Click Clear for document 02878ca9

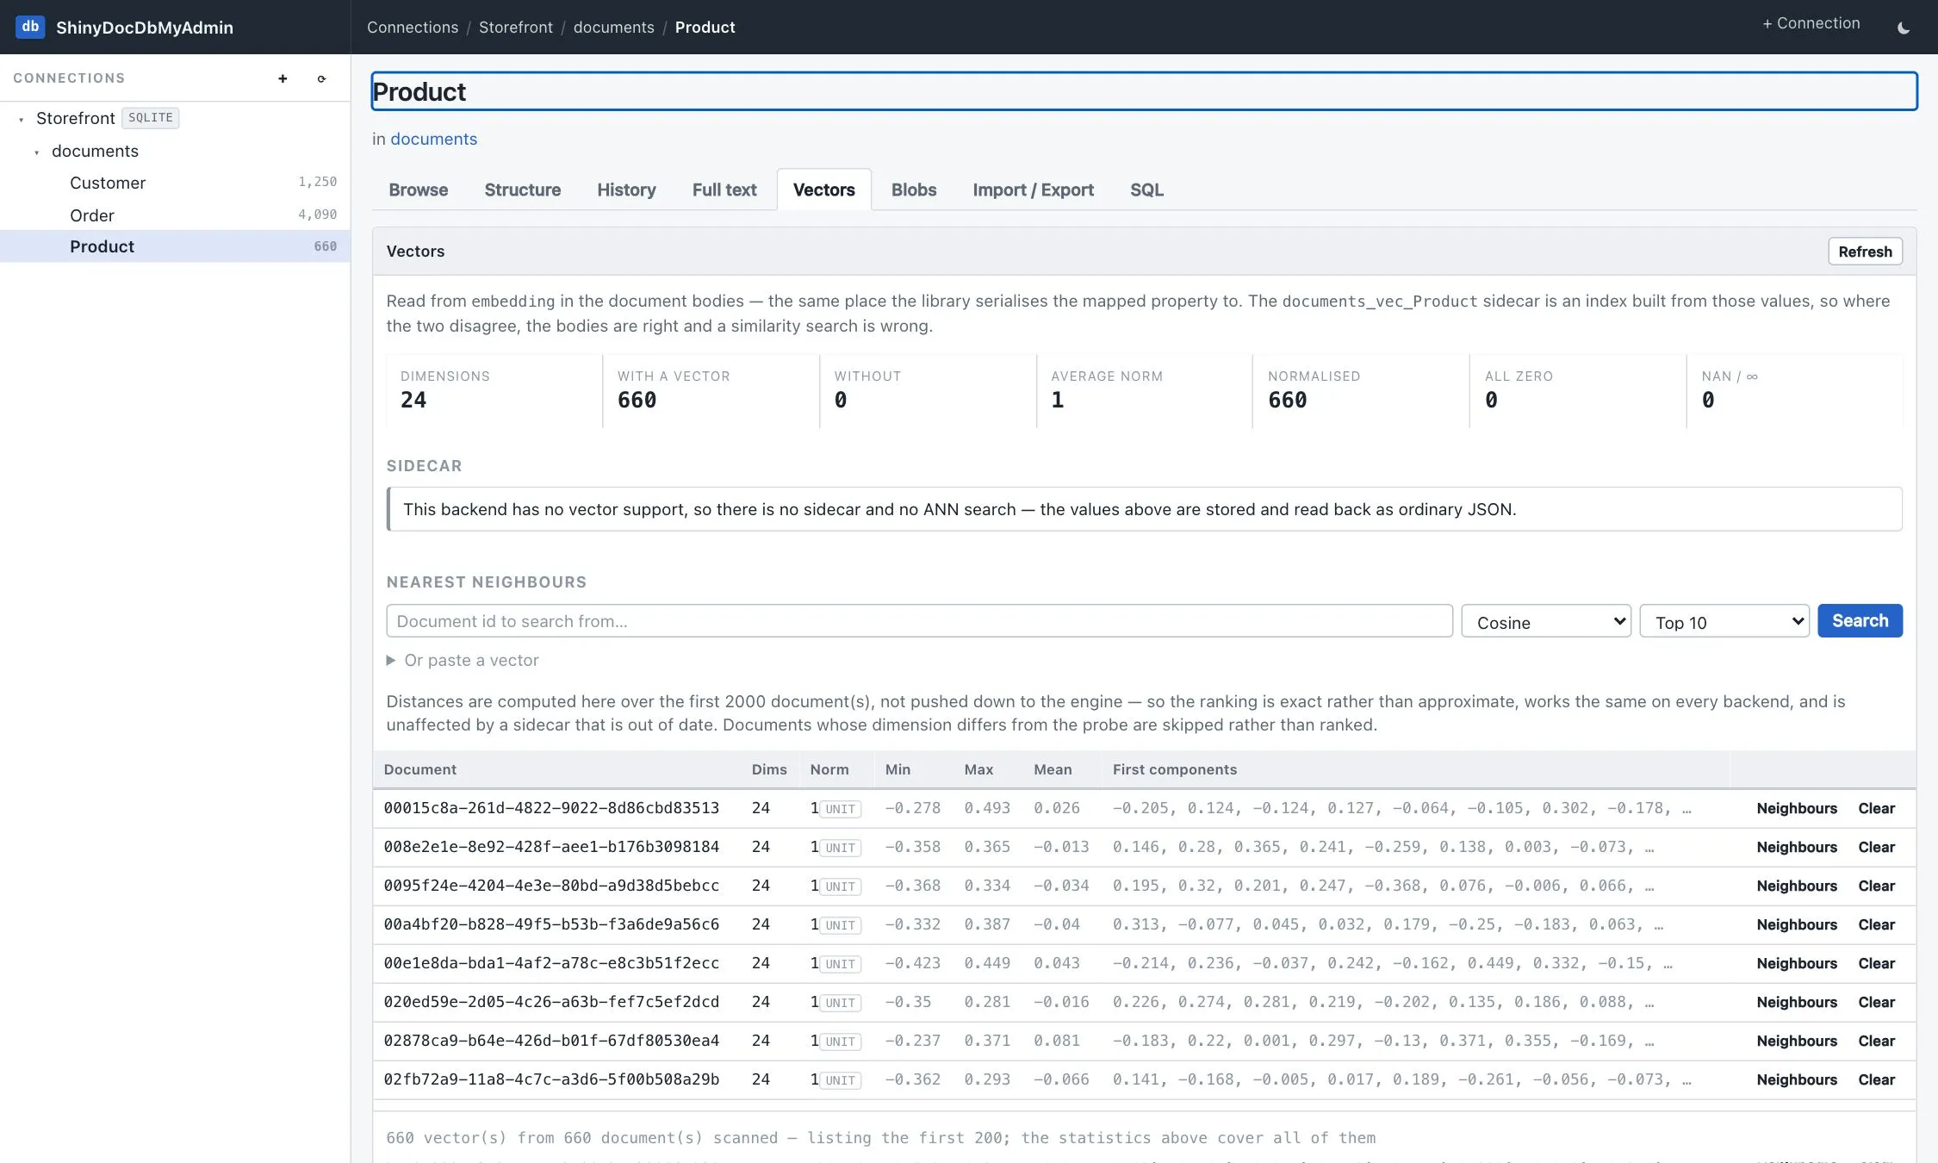coord(1876,1041)
